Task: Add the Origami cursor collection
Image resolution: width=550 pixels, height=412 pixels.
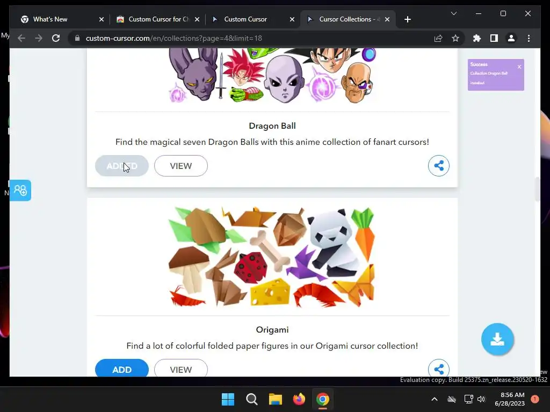Action: [122, 368]
